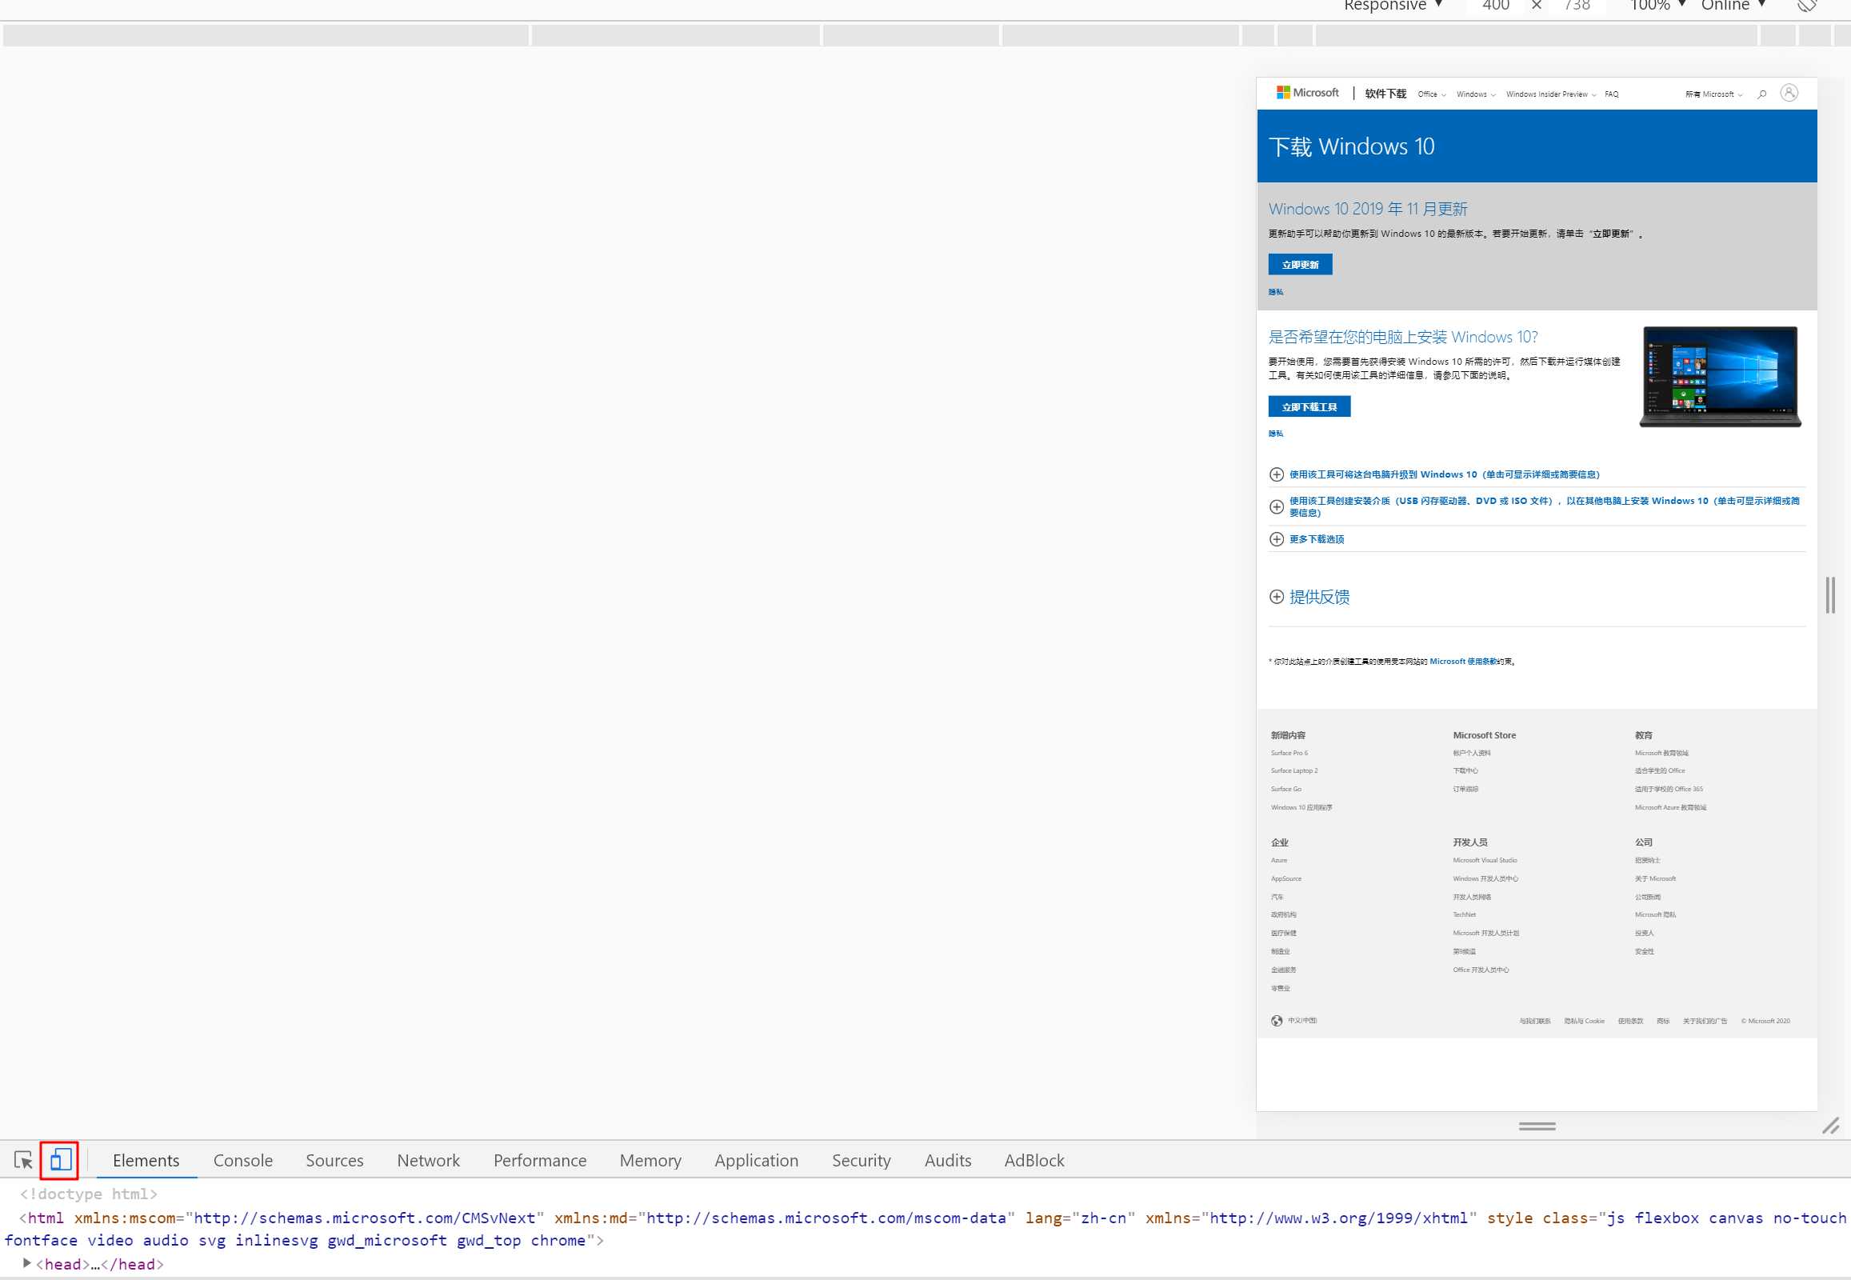Click the AppSource footer link

1285,879
